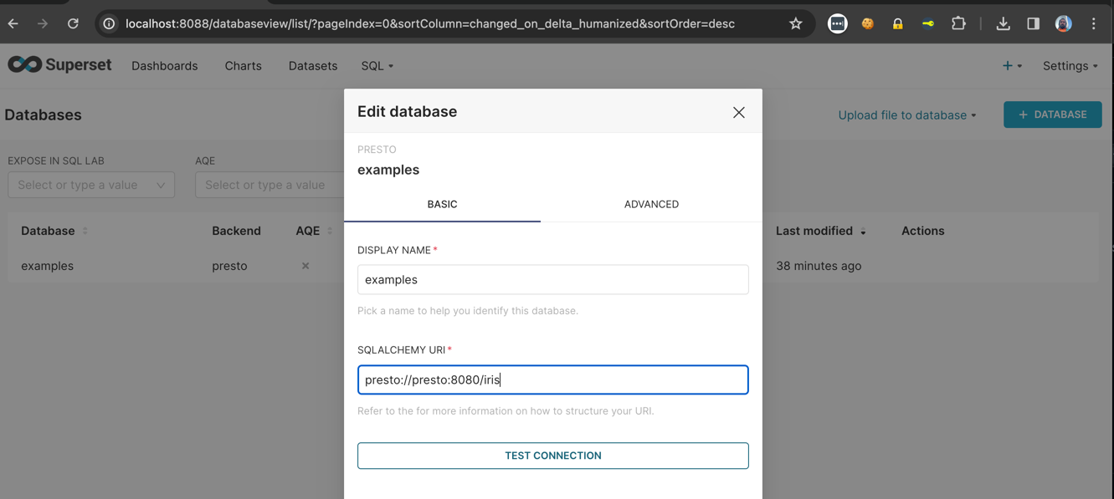1114x499 pixels.
Task: Click the browser forward arrow
Action: (x=43, y=24)
